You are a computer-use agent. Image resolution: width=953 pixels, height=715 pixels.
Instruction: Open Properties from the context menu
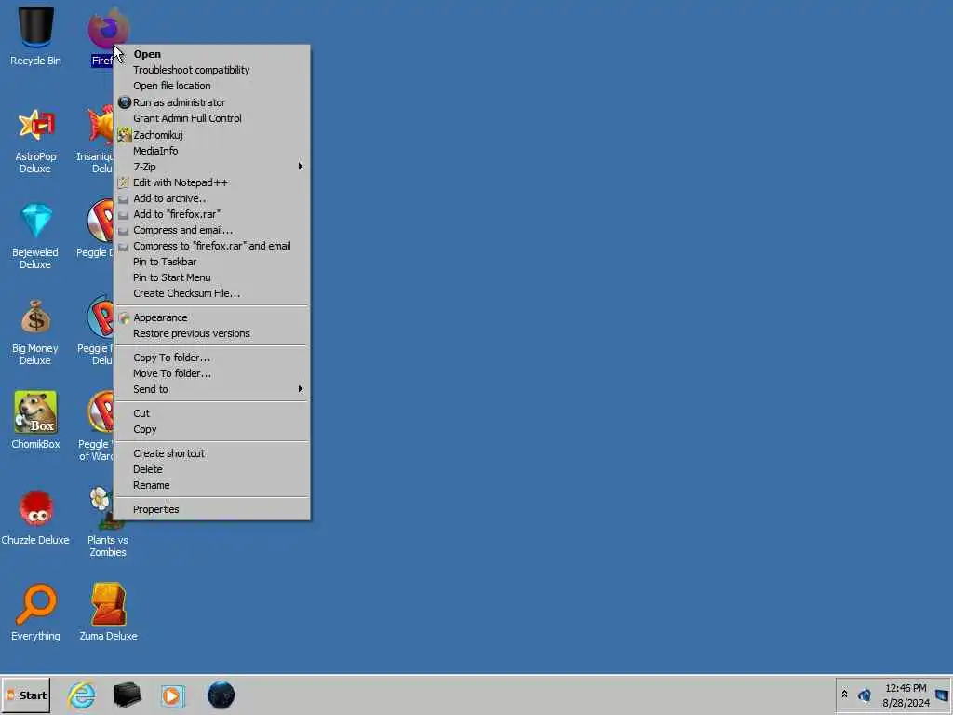coord(211,509)
